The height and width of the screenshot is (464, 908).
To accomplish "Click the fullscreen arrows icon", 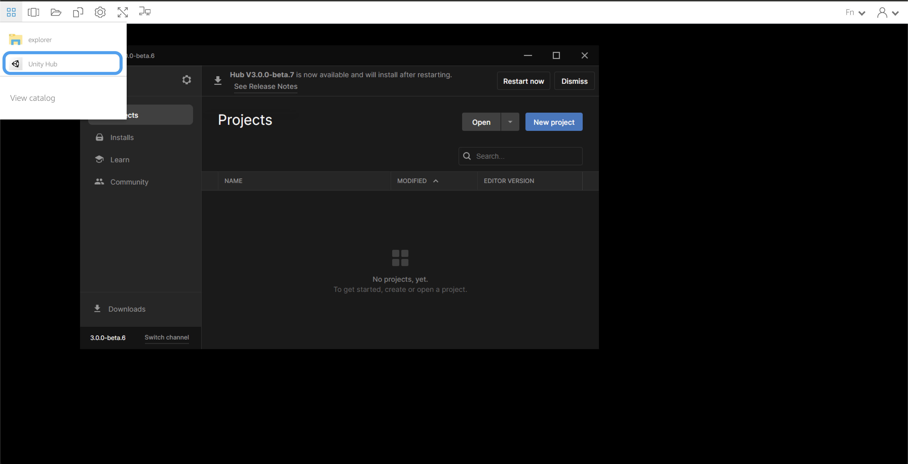I will pos(123,12).
